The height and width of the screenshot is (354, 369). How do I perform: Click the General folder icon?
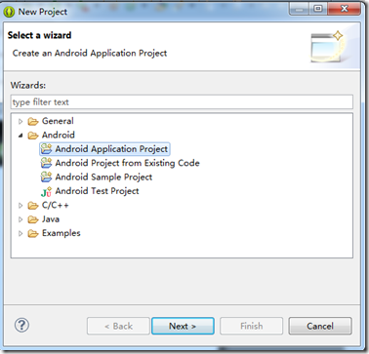(33, 122)
